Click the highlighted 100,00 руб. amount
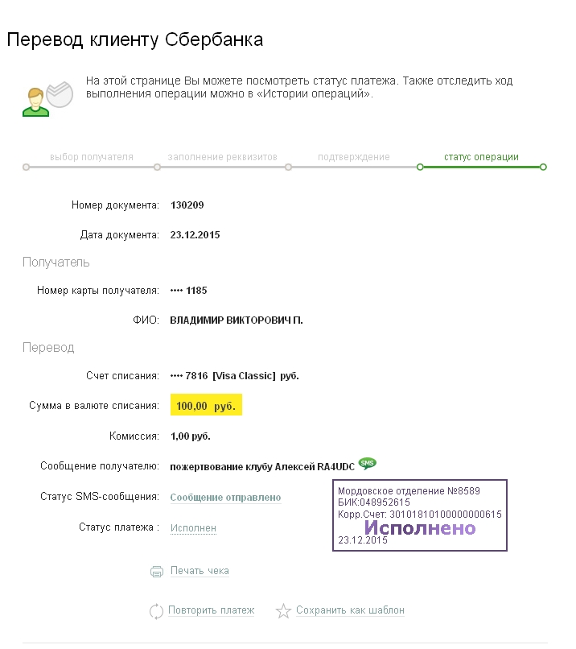This screenshot has width=576, height=649. 207,407
